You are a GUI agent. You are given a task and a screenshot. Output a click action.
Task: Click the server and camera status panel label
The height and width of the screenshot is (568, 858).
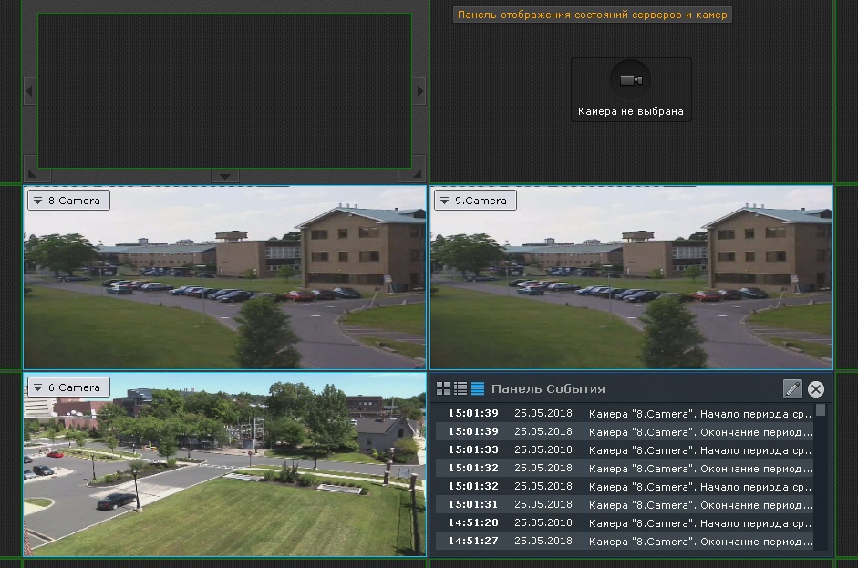tap(593, 15)
